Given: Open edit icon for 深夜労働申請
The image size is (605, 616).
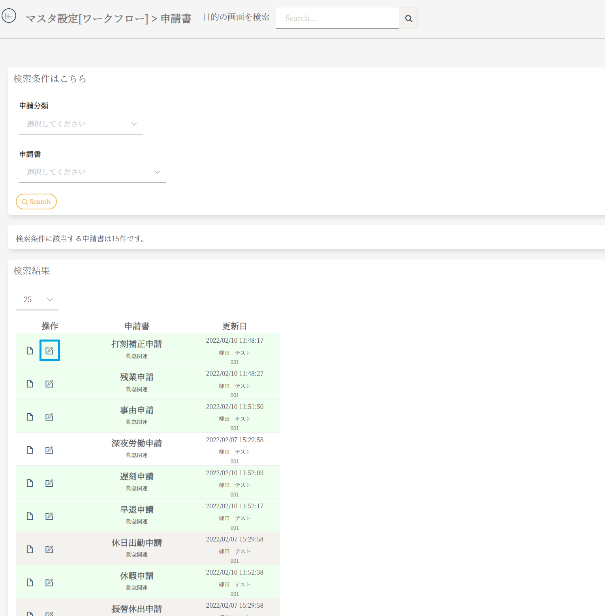Looking at the screenshot, I should (49, 450).
